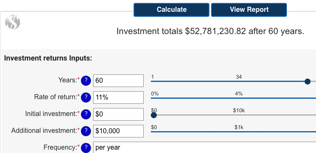This screenshot has height=153, width=316.
Task: Click the Years slider track near 34
Action: tap(238, 82)
